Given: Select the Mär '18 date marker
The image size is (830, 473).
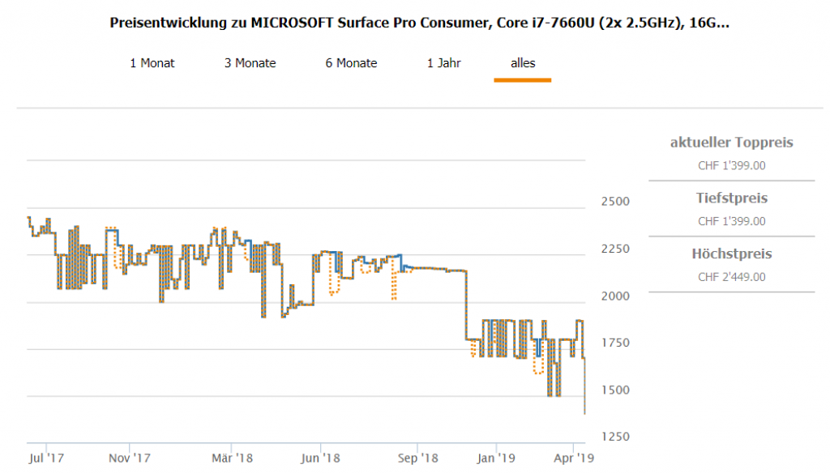Looking at the screenshot, I should [231, 458].
